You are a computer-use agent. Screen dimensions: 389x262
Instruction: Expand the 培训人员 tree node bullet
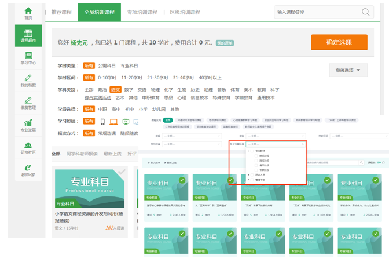[x=248, y=175]
